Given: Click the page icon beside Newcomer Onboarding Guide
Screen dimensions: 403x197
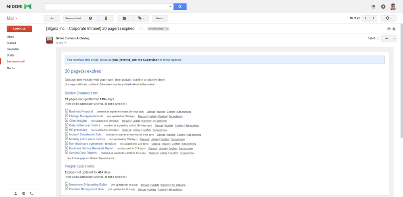Looking at the screenshot, I should point(67,185).
